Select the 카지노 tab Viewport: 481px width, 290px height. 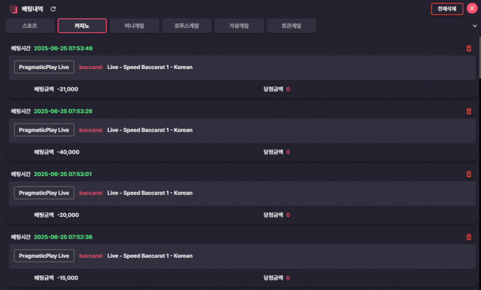coord(82,26)
